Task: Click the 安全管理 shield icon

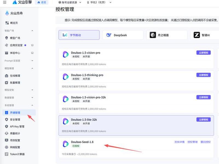Action: click(x=7, y=119)
